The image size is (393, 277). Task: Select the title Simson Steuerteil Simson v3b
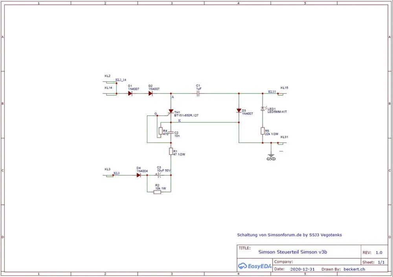[x=293, y=252]
